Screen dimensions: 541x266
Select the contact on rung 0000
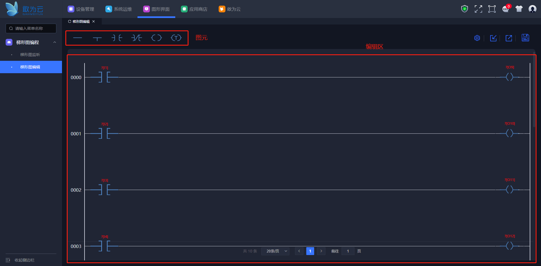pyautogui.click(x=104, y=77)
